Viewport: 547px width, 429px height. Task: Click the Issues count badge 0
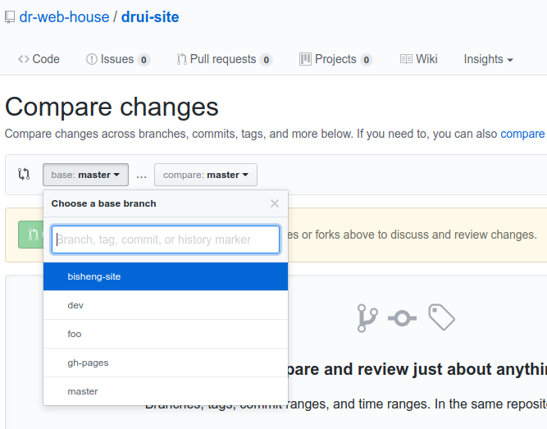(x=144, y=60)
